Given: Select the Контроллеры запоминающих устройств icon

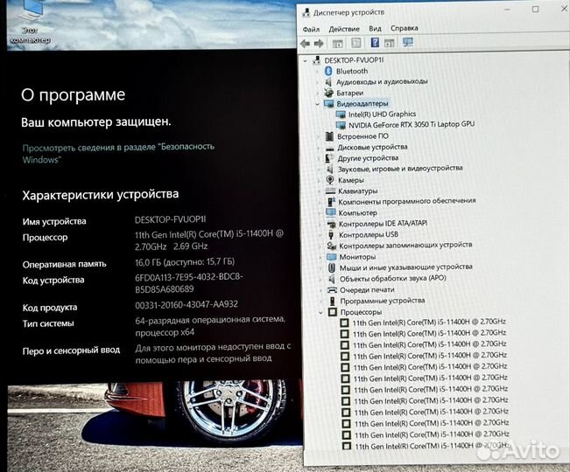Looking at the screenshot, I should pyautogui.click(x=332, y=246).
